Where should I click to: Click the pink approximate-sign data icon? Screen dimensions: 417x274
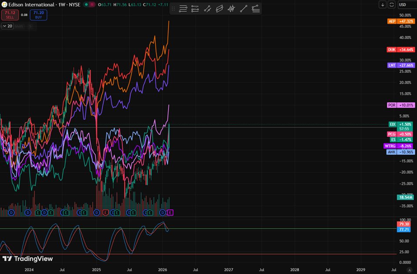tap(92, 4)
